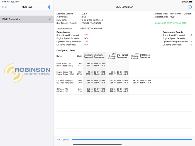Click the Rotor Speed (%) row name
195x146 pixels.
(x=64, y=63)
